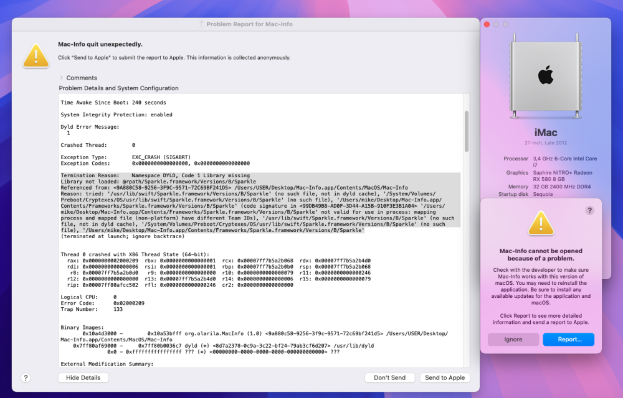
Task: Click Processor value '3,4 GHz 6-Core Intel Core i7'
Action: click(x=564, y=162)
